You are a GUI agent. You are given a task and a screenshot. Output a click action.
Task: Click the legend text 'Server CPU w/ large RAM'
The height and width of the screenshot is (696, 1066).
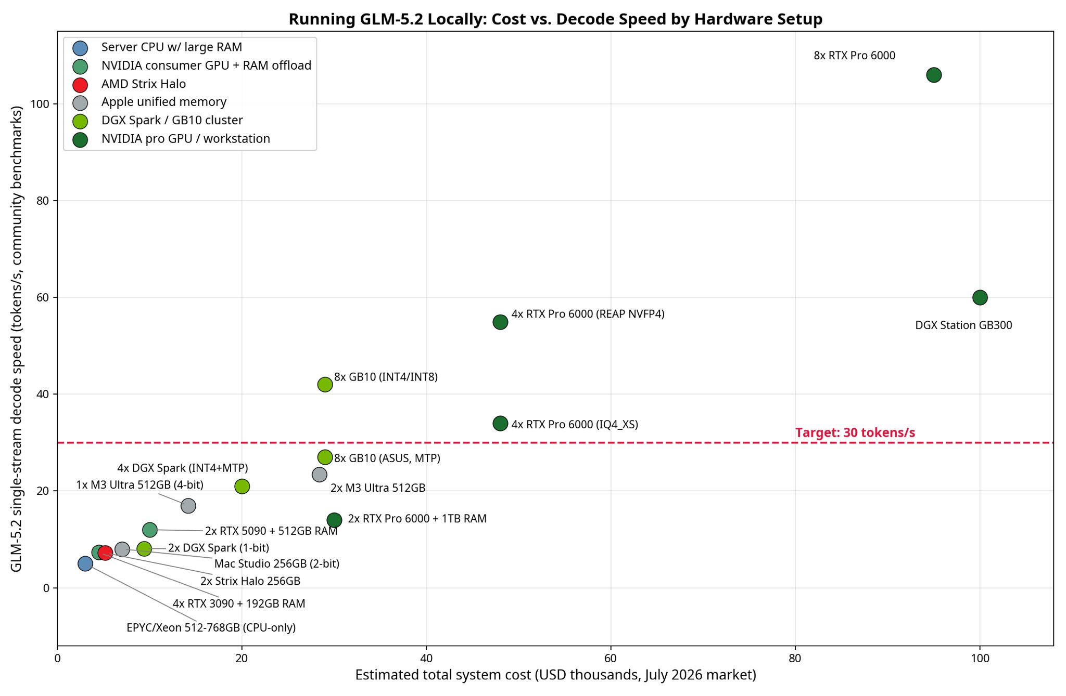[172, 47]
